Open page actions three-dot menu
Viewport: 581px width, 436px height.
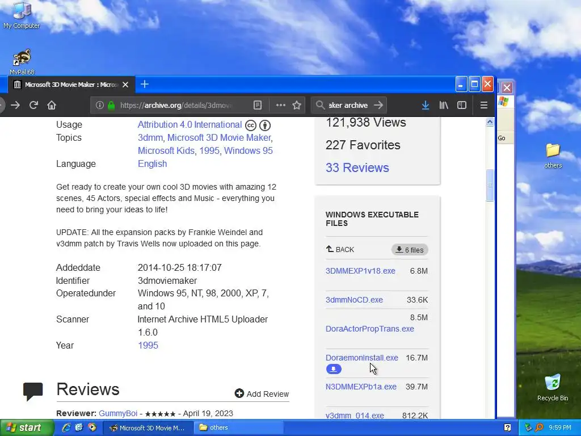click(x=281, y=105)
